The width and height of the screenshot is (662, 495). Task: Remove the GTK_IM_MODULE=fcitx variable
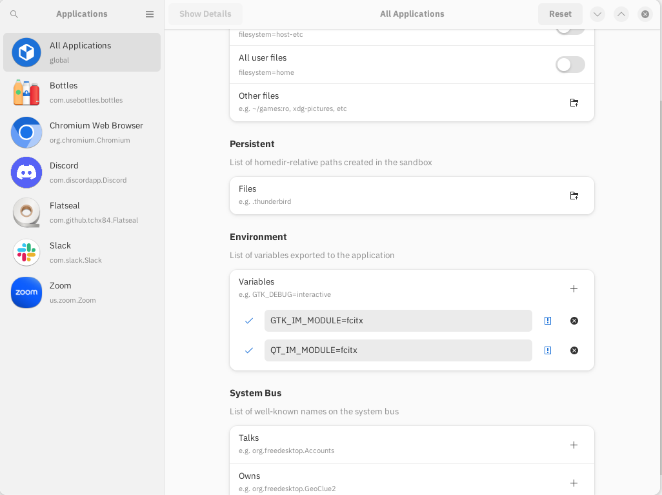[574, 321]
